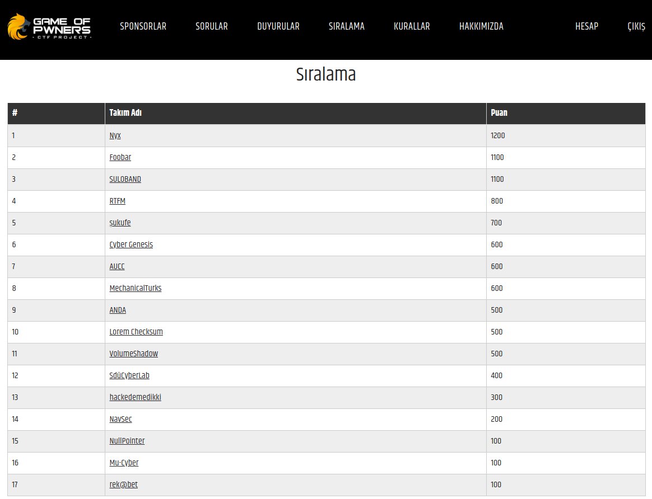
Task: Click the 700 score for şukufe
Action: pyautogui.click(x=566, y=223)
